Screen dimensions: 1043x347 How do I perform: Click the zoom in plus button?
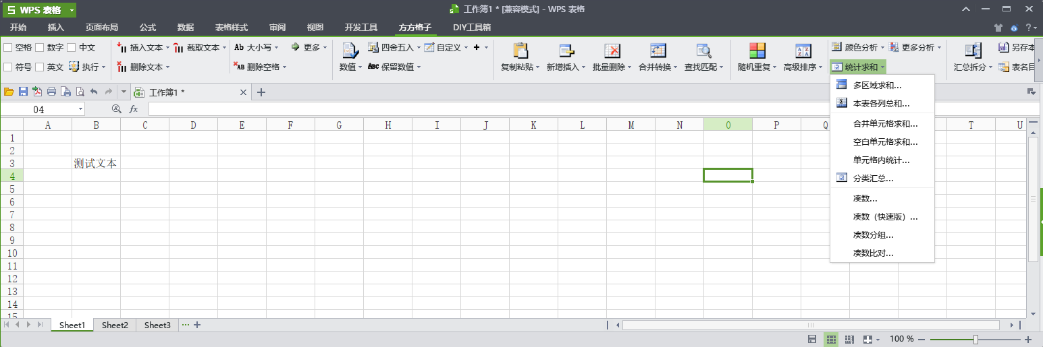[x=1028, y=339]
